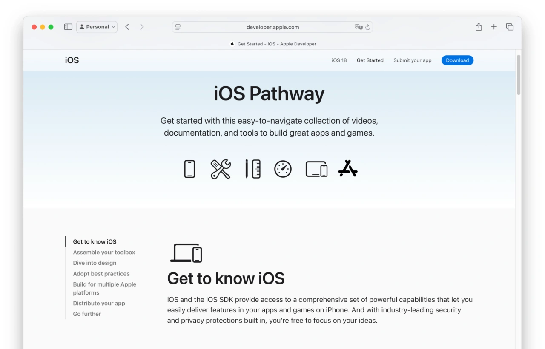Open the Submit your app tab
Screen dimensions: 545x349
[x=412, y=60]
